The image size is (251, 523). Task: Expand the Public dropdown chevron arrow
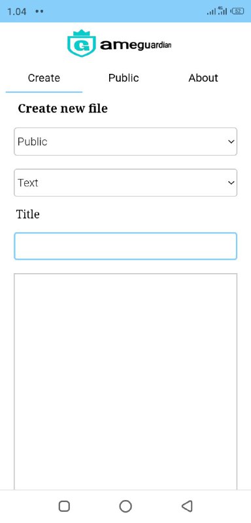(x=231, y=142)
